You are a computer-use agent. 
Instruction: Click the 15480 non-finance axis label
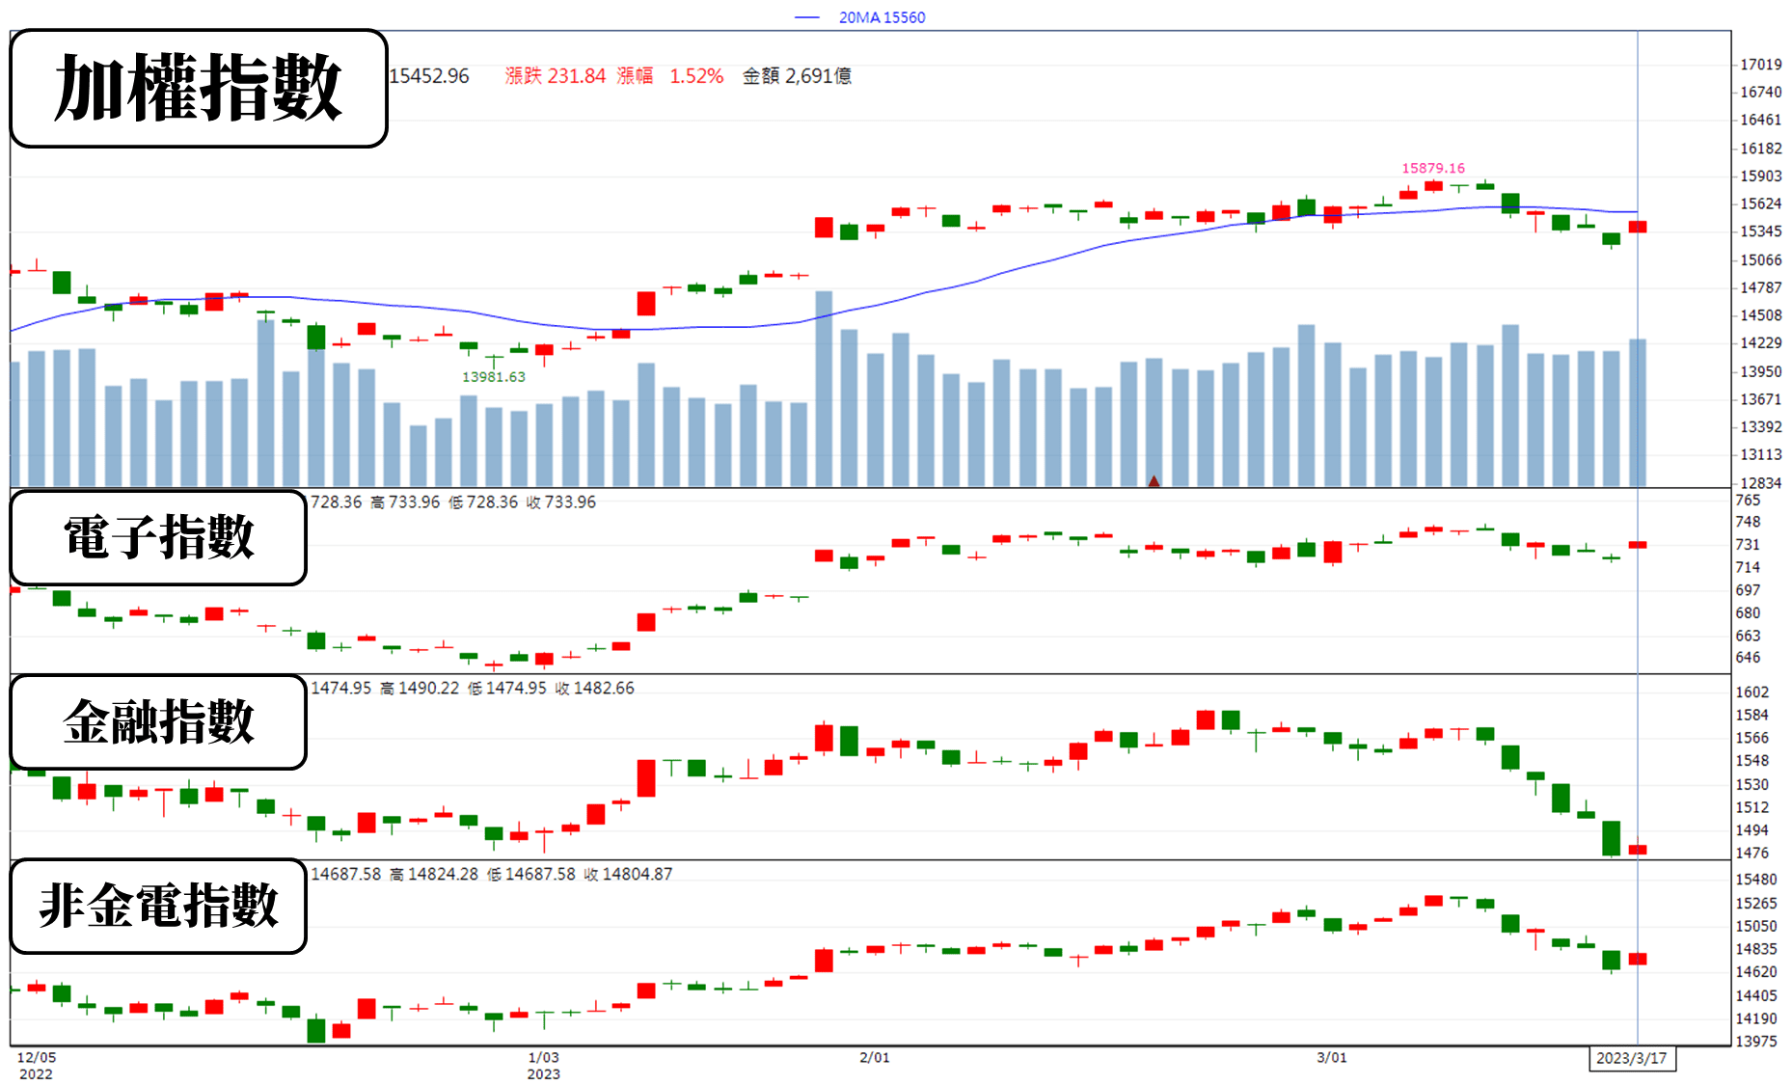(1756, 880)
